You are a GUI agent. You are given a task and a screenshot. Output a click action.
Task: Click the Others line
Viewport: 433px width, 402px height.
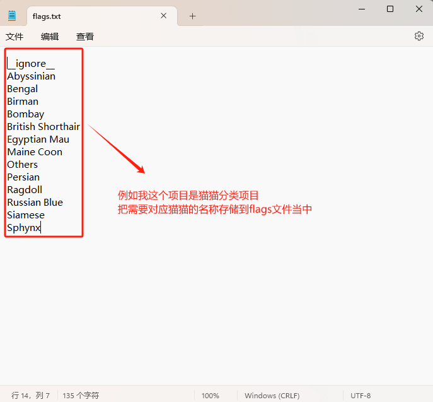pos(22,165)
